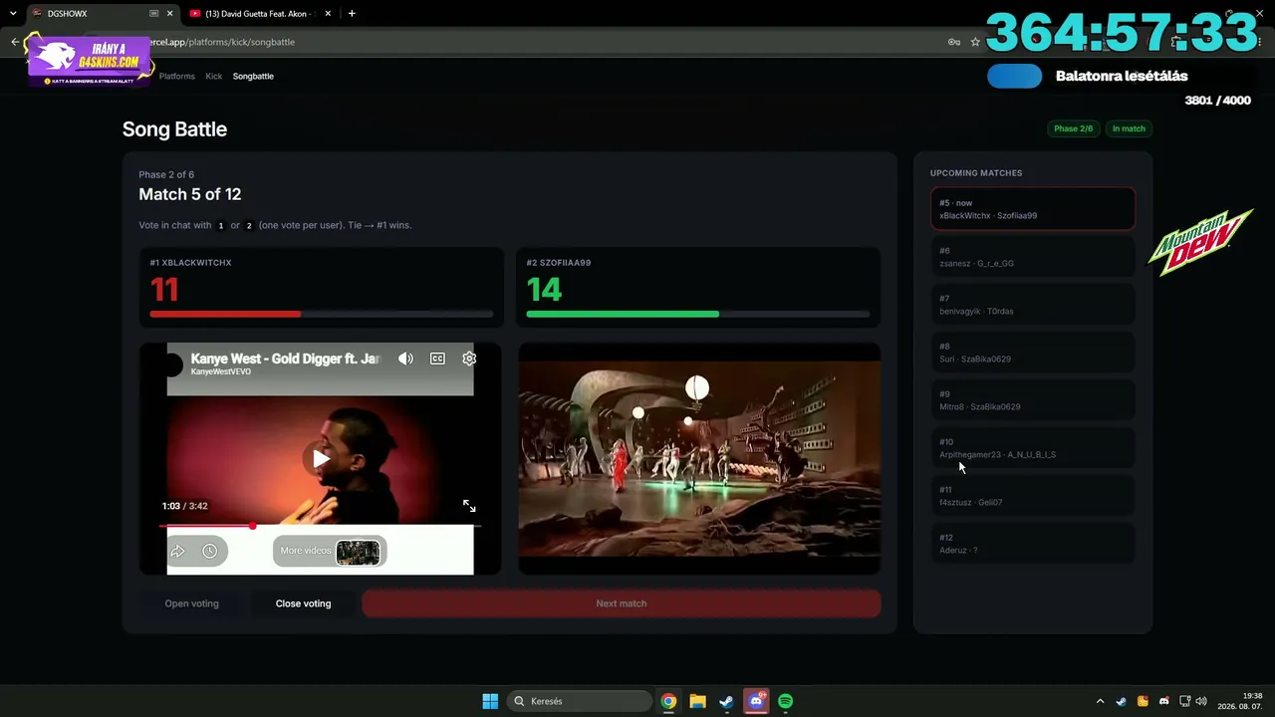
Task: Select upcoming match #12 Aderuz
Action: pos(1033,544)
